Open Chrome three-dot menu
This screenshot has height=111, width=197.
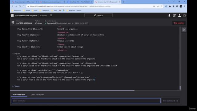tap(185, 6)
